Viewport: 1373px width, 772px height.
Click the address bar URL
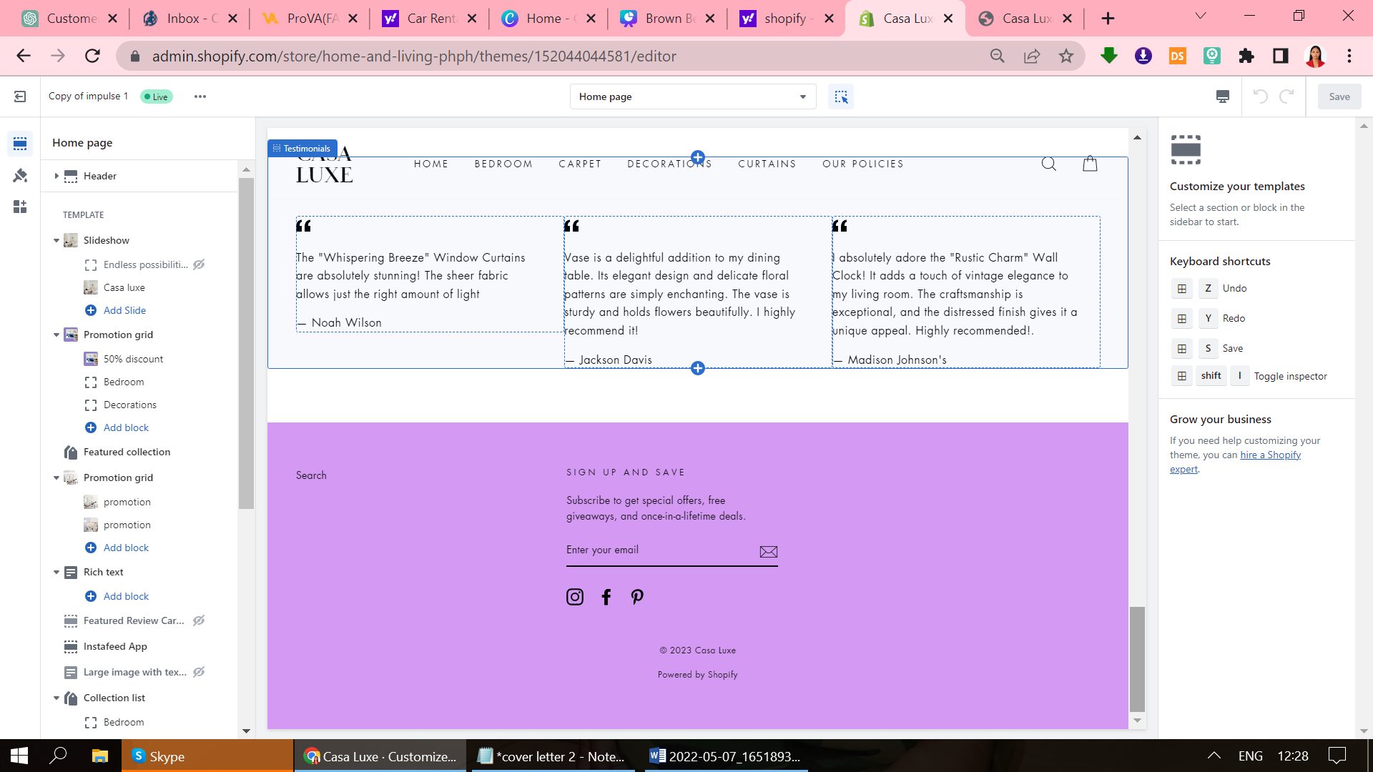(x=414, y=56)
